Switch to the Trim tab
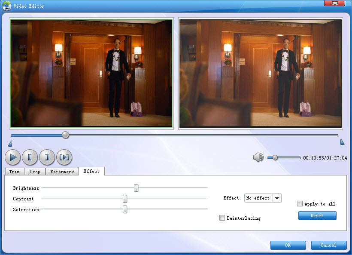 15,172
